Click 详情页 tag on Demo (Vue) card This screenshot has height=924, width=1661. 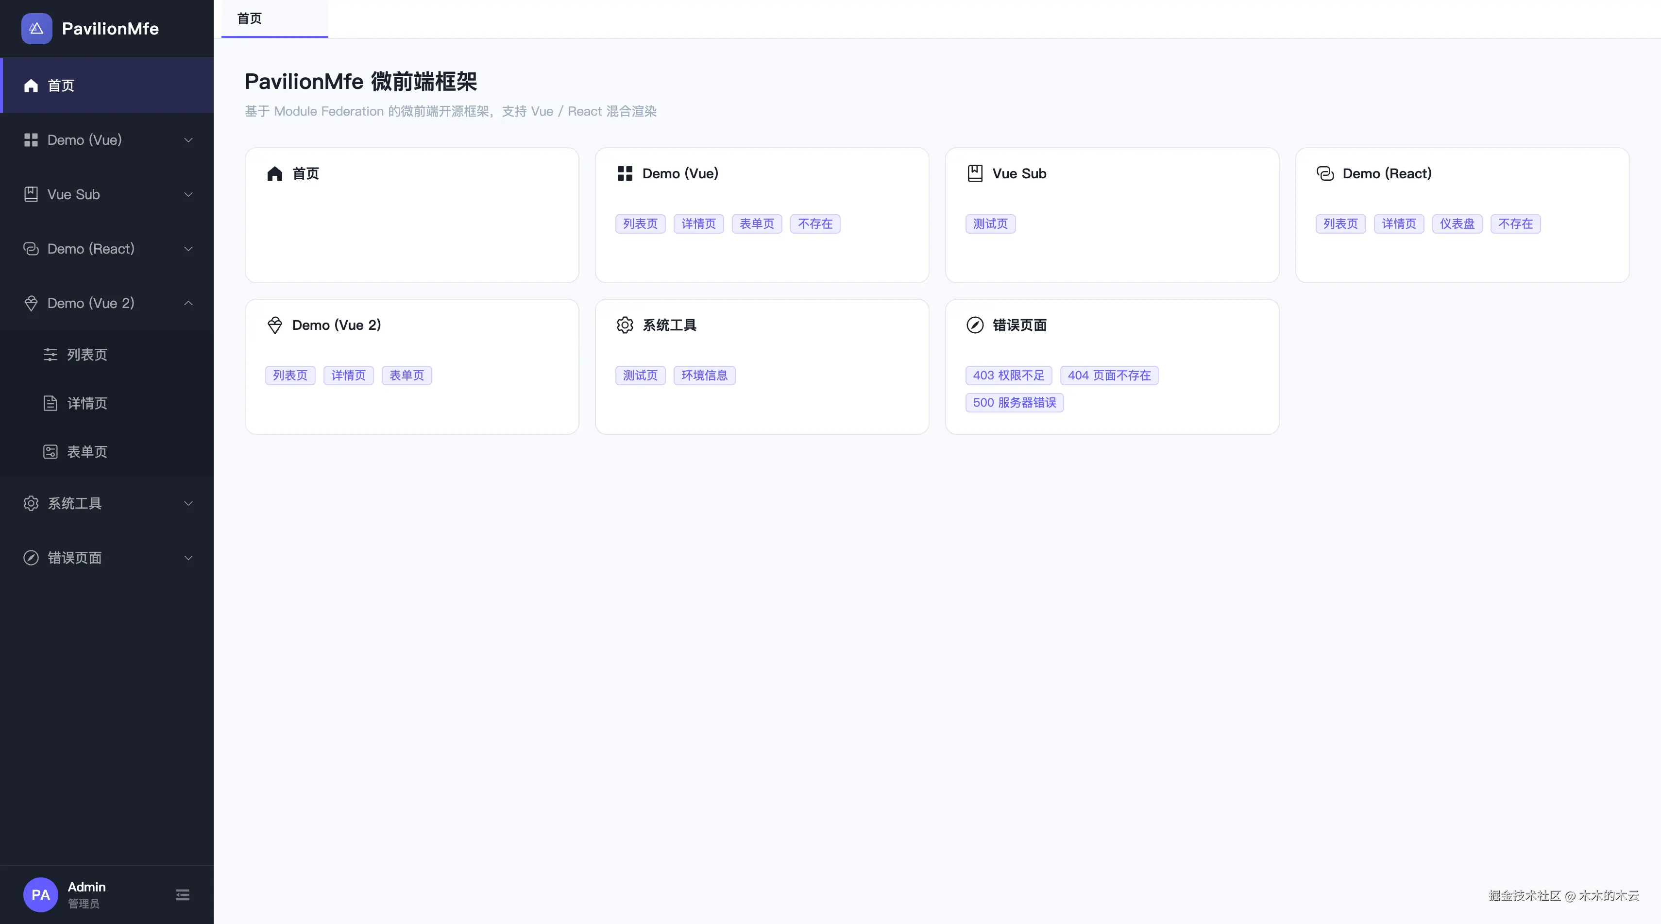(x=699, y=224)
